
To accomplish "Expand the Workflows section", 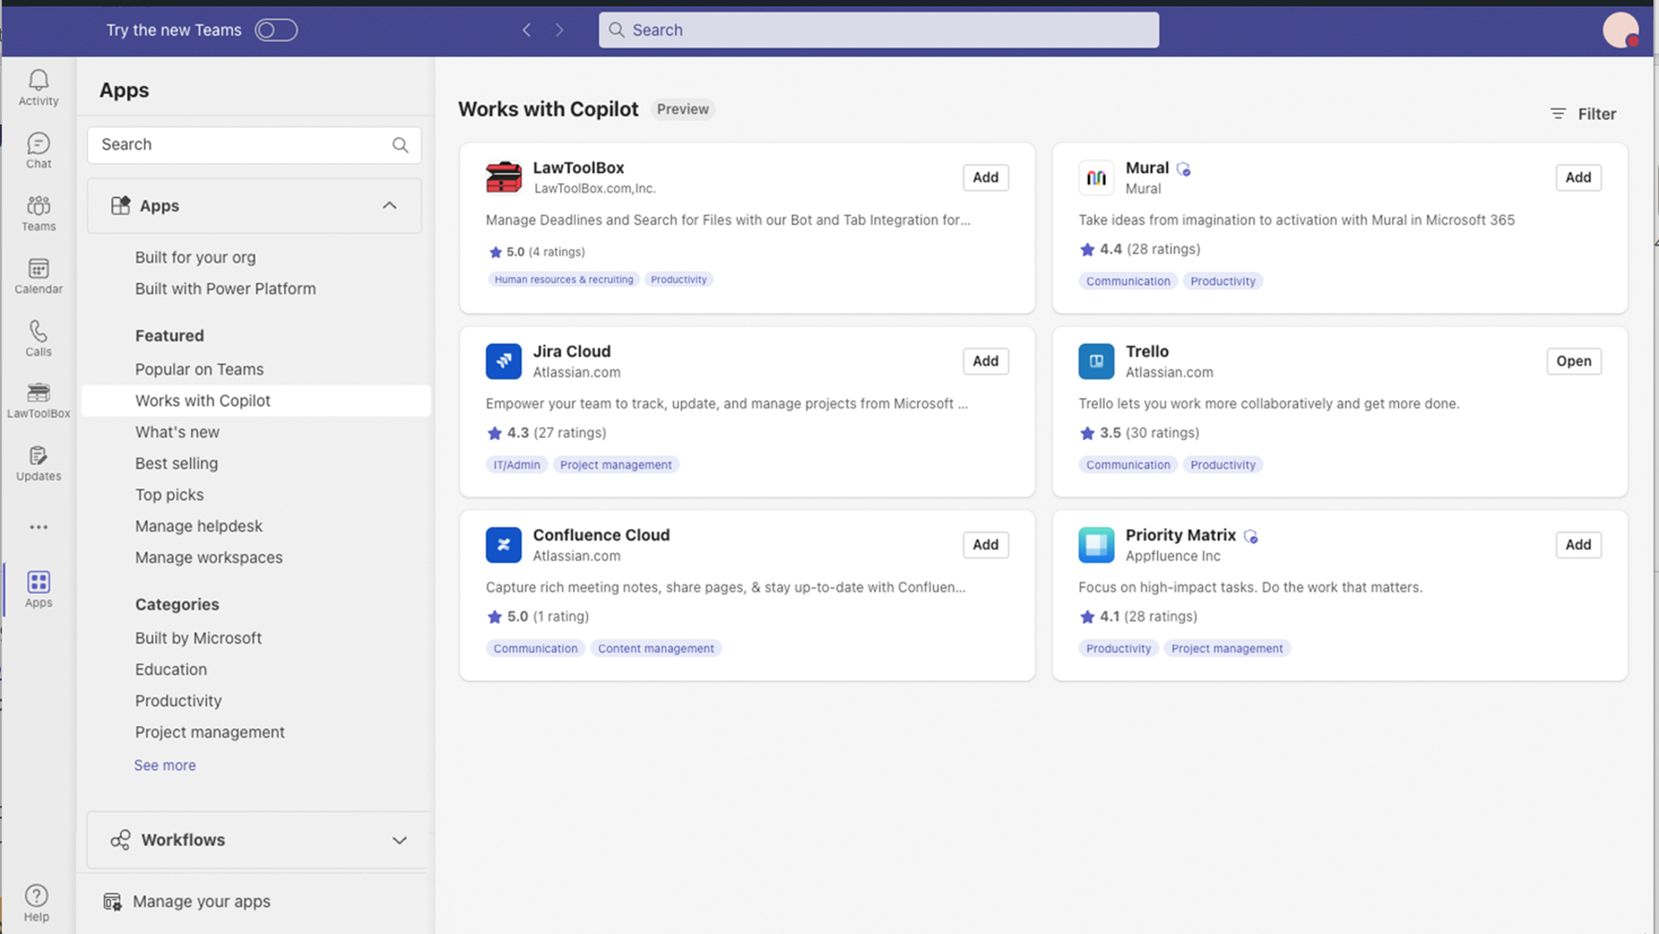I will click(x=399, y=840).
